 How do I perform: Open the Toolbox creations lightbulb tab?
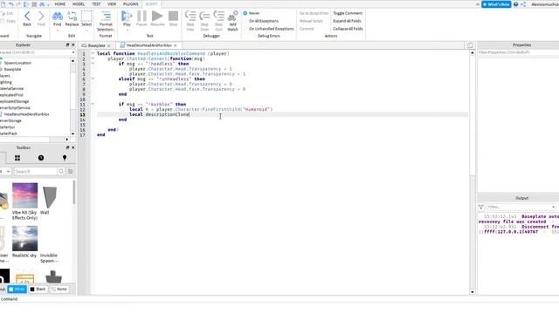tap(65, 158)
